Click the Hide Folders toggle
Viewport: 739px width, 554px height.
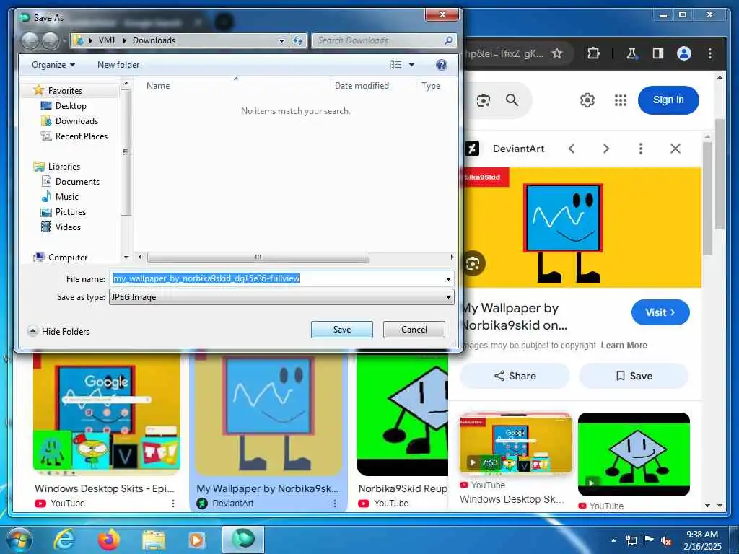click(x=58, y=331)
